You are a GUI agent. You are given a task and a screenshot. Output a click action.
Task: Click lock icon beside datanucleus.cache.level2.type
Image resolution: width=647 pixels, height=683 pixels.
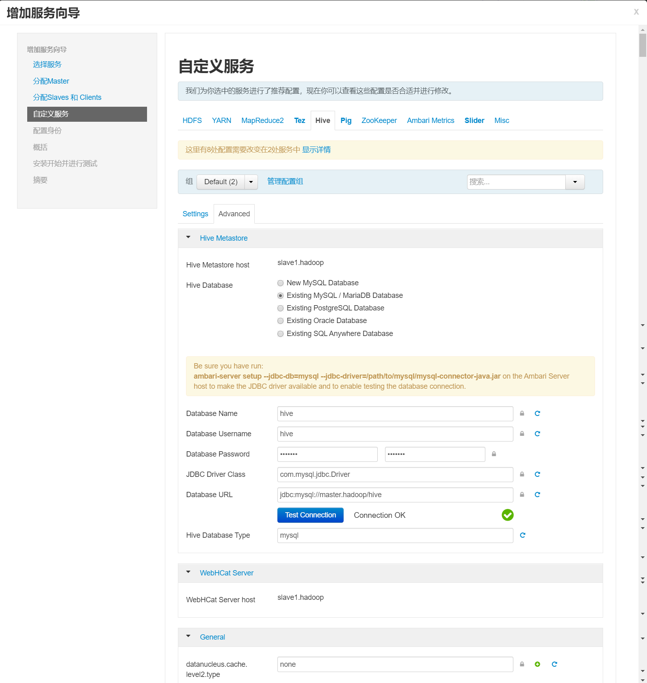pos(522,664)
